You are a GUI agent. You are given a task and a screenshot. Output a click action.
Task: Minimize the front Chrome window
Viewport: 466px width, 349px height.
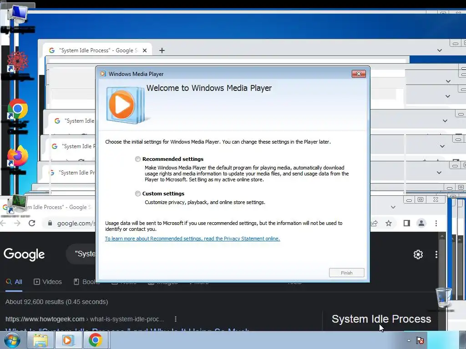pyautogui.click(x=409, y=200)
